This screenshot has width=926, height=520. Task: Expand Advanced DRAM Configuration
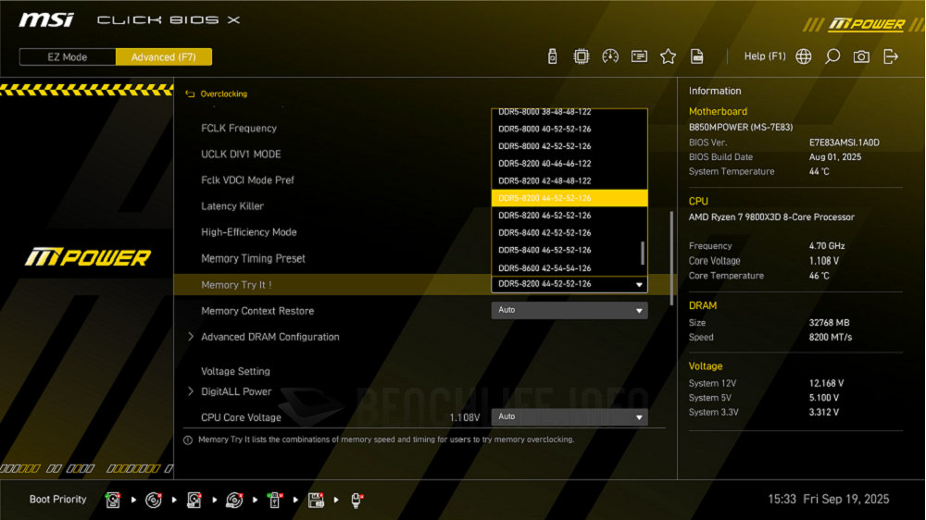(269, 337)
